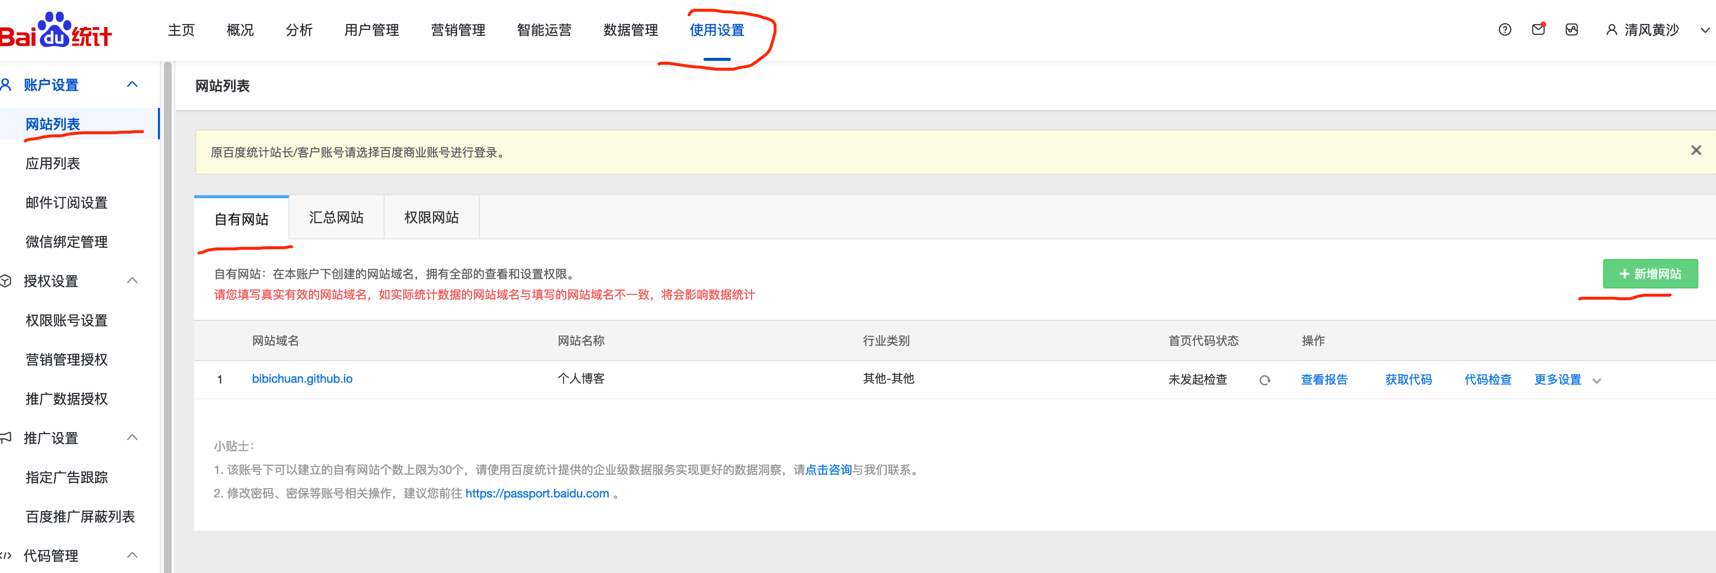The image size is (1716, 573).
Task: Open the user account dropdown arrow
Action: [x=1704, y=30]
